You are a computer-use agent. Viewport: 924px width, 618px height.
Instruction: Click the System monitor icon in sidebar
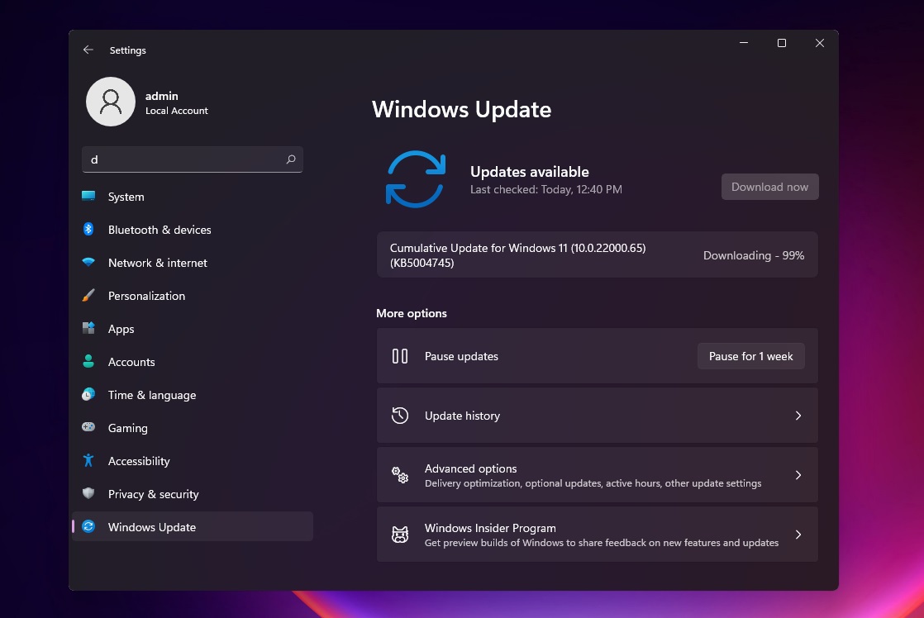[x=88, y=197]
